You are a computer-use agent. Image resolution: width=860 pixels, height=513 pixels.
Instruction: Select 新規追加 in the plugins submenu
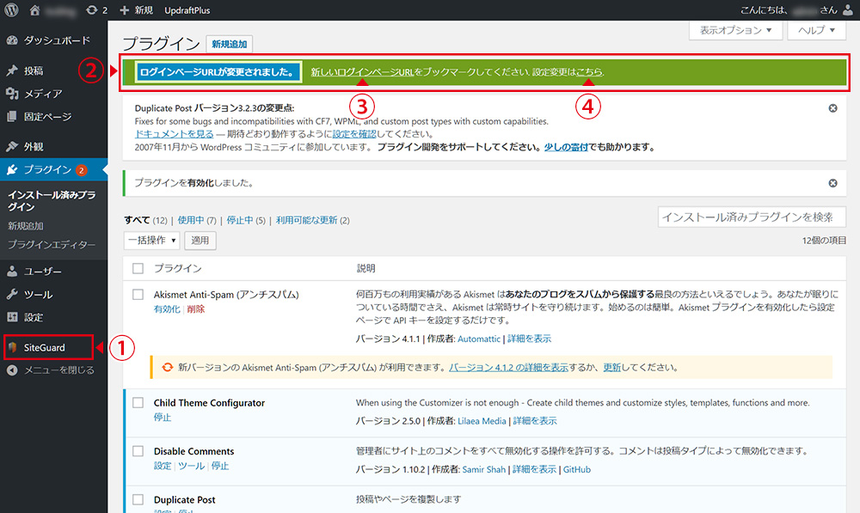tap(25, 226)
